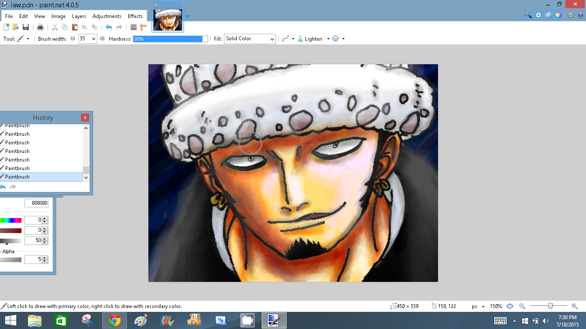Viewport: 586px width, 329px height.
Task: Click the Copy icon in toolbar
Action: click(x=65, y=27)
